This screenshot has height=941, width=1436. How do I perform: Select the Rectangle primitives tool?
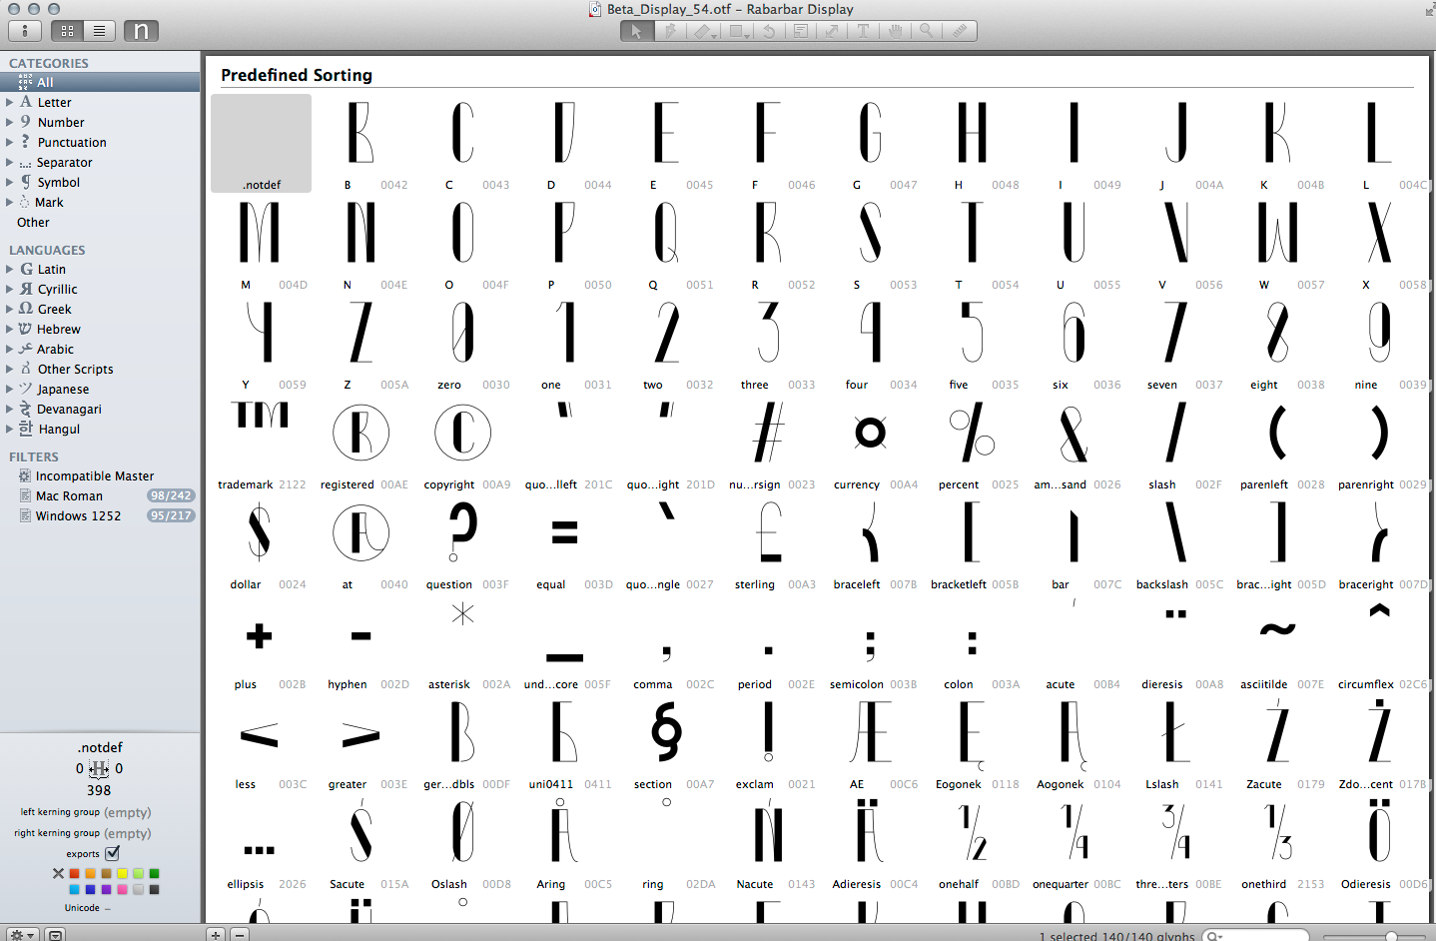tap(737, 31)
